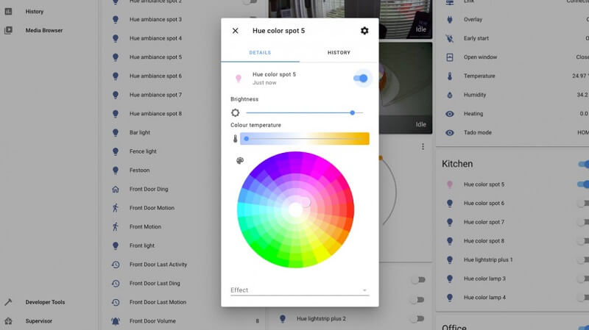The width and height of the screenshot is (589, 330).
Task: Close the Hue color spot 5 dialog
Action: pyautogui.click(x=235, y=31)
